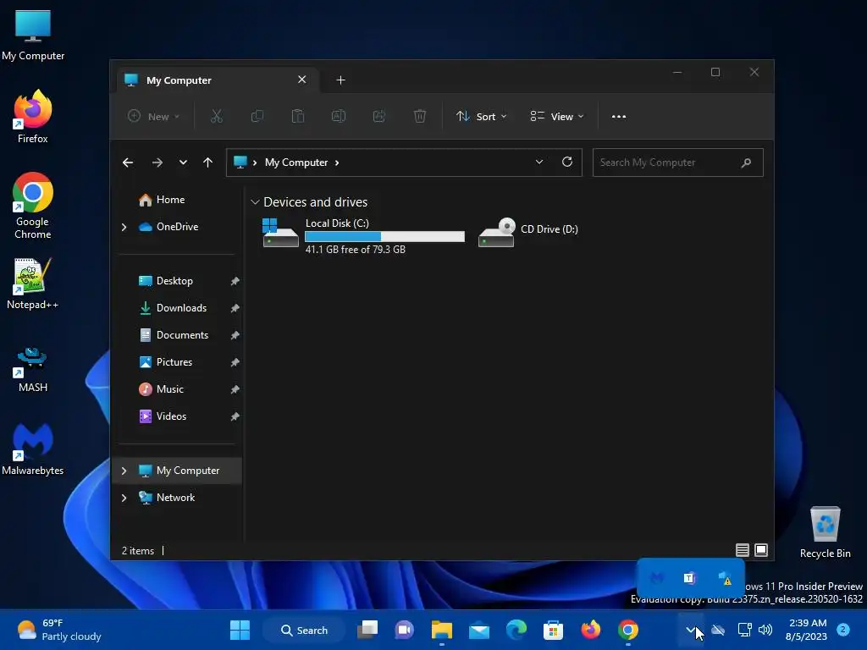Open Pictures quick access folder
Image resolution: width=867 pixels, height=650 pixels.
pos(174,362)
